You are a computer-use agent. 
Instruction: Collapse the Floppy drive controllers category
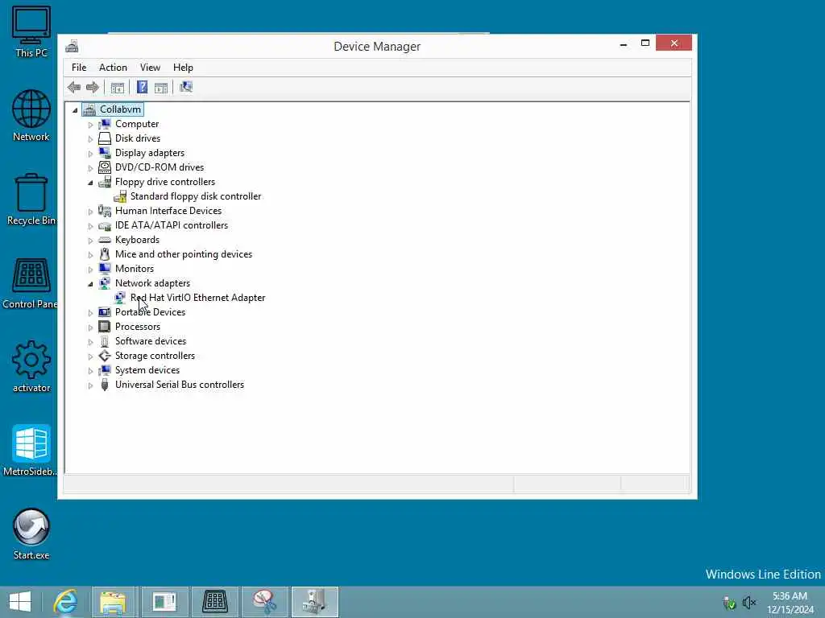90,183
